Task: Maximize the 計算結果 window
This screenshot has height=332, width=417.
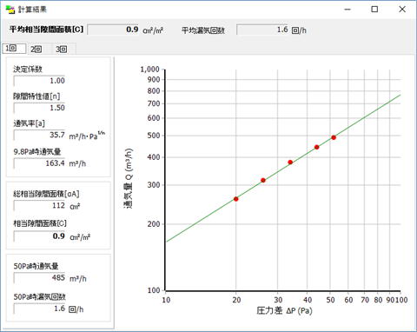Action: click(x=374, y=10)
